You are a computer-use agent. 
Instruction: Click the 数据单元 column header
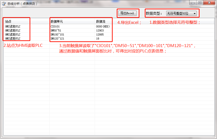(x=57, y=22)
